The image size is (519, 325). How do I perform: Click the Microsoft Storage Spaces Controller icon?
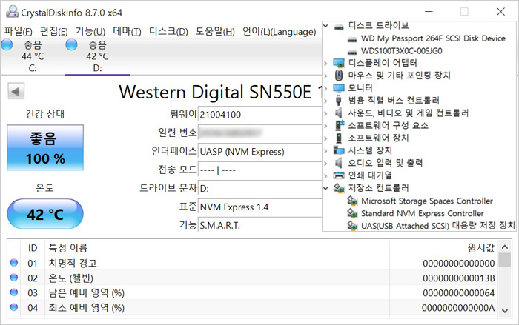pyautogui.click(x=352, y=201)
